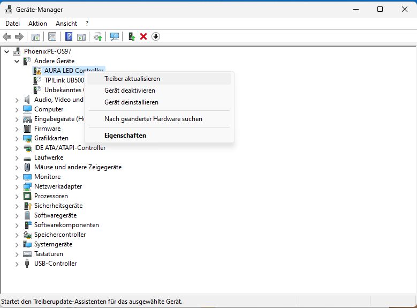
Task: Click the USB-Controller plug icon
Action: tap(27, 264)
